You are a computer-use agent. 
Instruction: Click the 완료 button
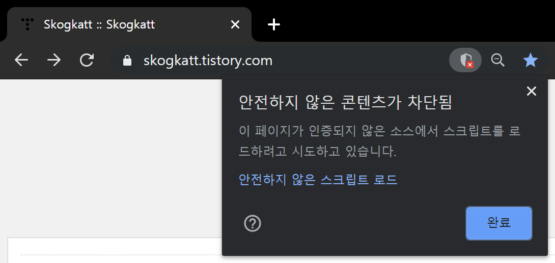click(498, 223)
